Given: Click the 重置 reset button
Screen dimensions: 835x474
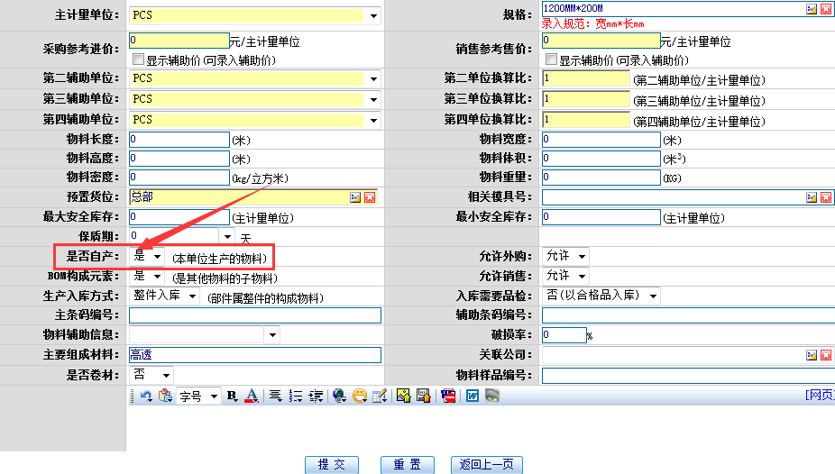Looking at the screenshot, I should tap(407, 465).
